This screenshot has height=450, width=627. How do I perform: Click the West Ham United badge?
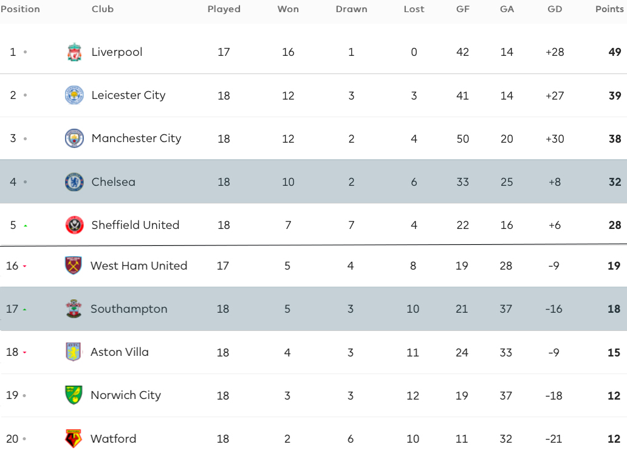(x=74, y=266)
